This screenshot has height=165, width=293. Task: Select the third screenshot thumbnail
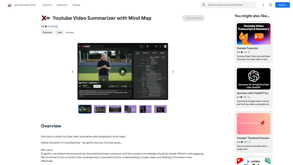point(115,109)
